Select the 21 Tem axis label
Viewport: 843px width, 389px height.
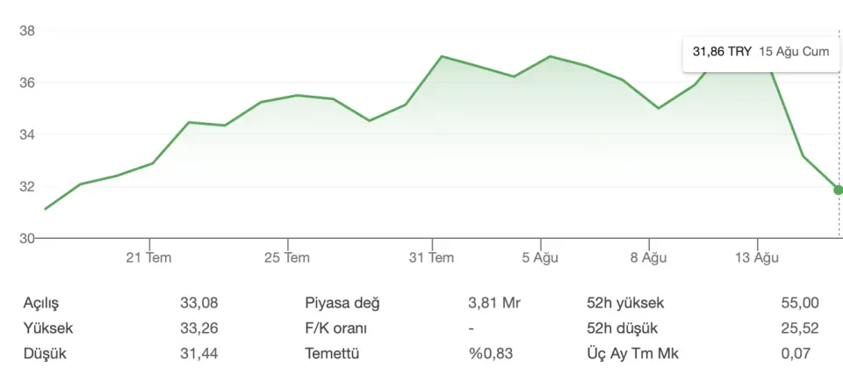tap(149, 258)
